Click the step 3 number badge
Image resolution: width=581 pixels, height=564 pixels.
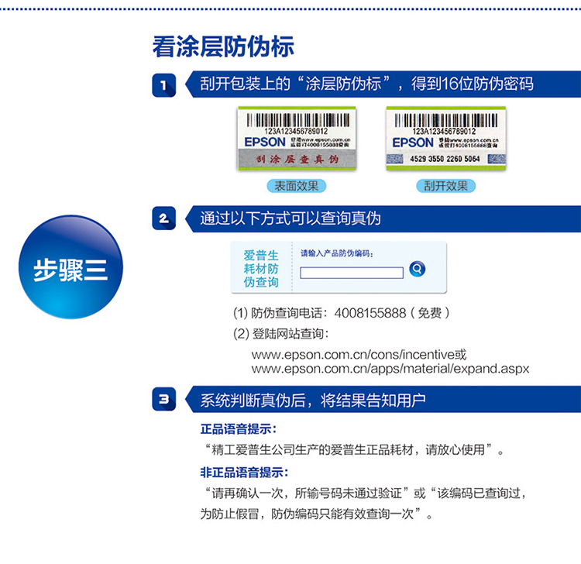[163, 400]
